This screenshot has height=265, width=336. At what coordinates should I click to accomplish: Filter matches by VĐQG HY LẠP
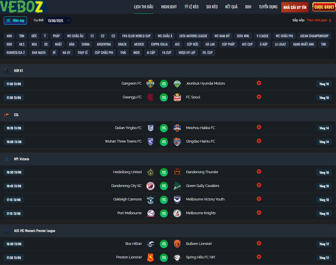pyautogui.click(x=187, y=52)
